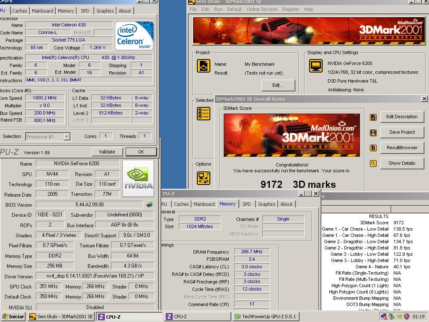The image size is (429, 322).
Task: Click the Save Project button
Action: [402, 132]
